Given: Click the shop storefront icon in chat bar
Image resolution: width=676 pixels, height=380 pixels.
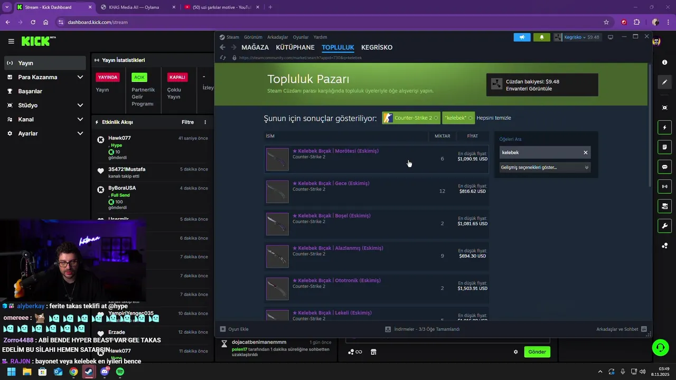Looking at the screenshot, I should (x=373, y=352).
